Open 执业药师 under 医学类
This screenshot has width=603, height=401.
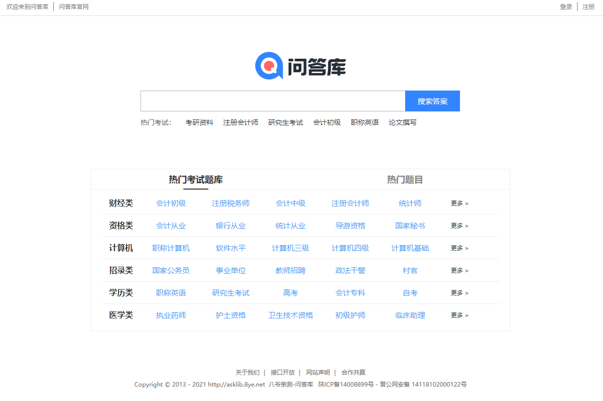pos(171,315)
